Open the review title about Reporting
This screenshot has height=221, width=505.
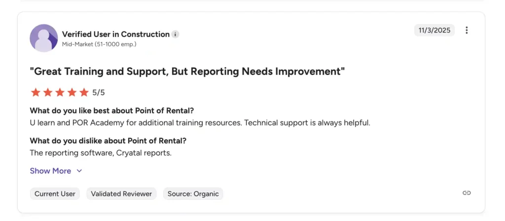click(187, 71)
